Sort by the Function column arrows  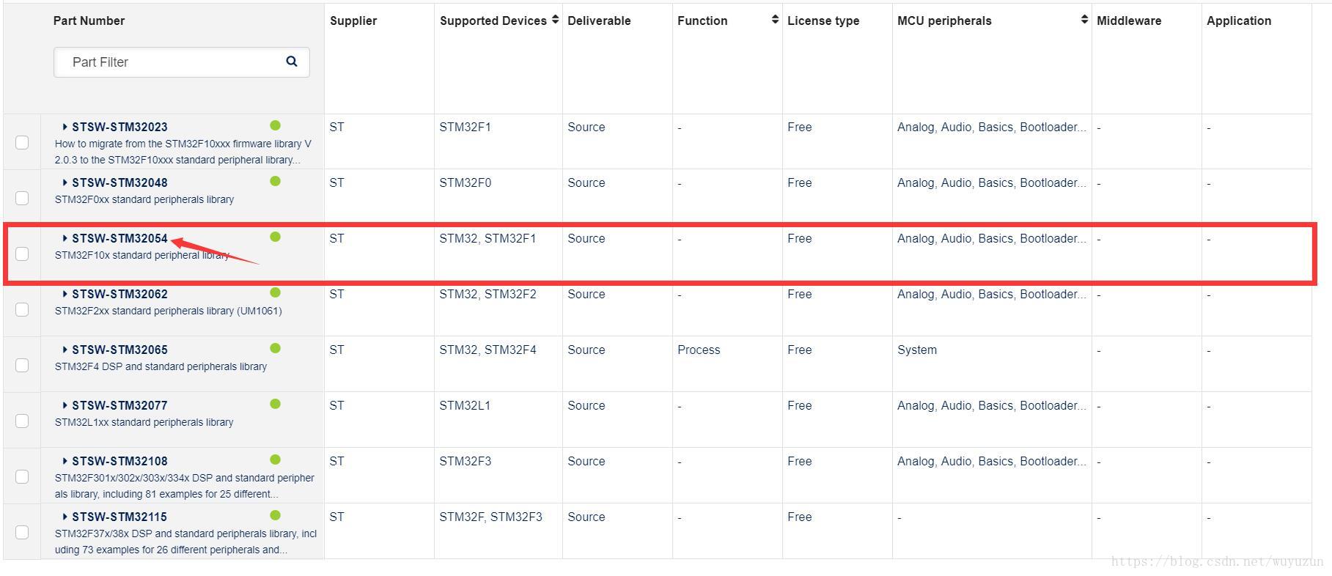click(x=775, y=20)
